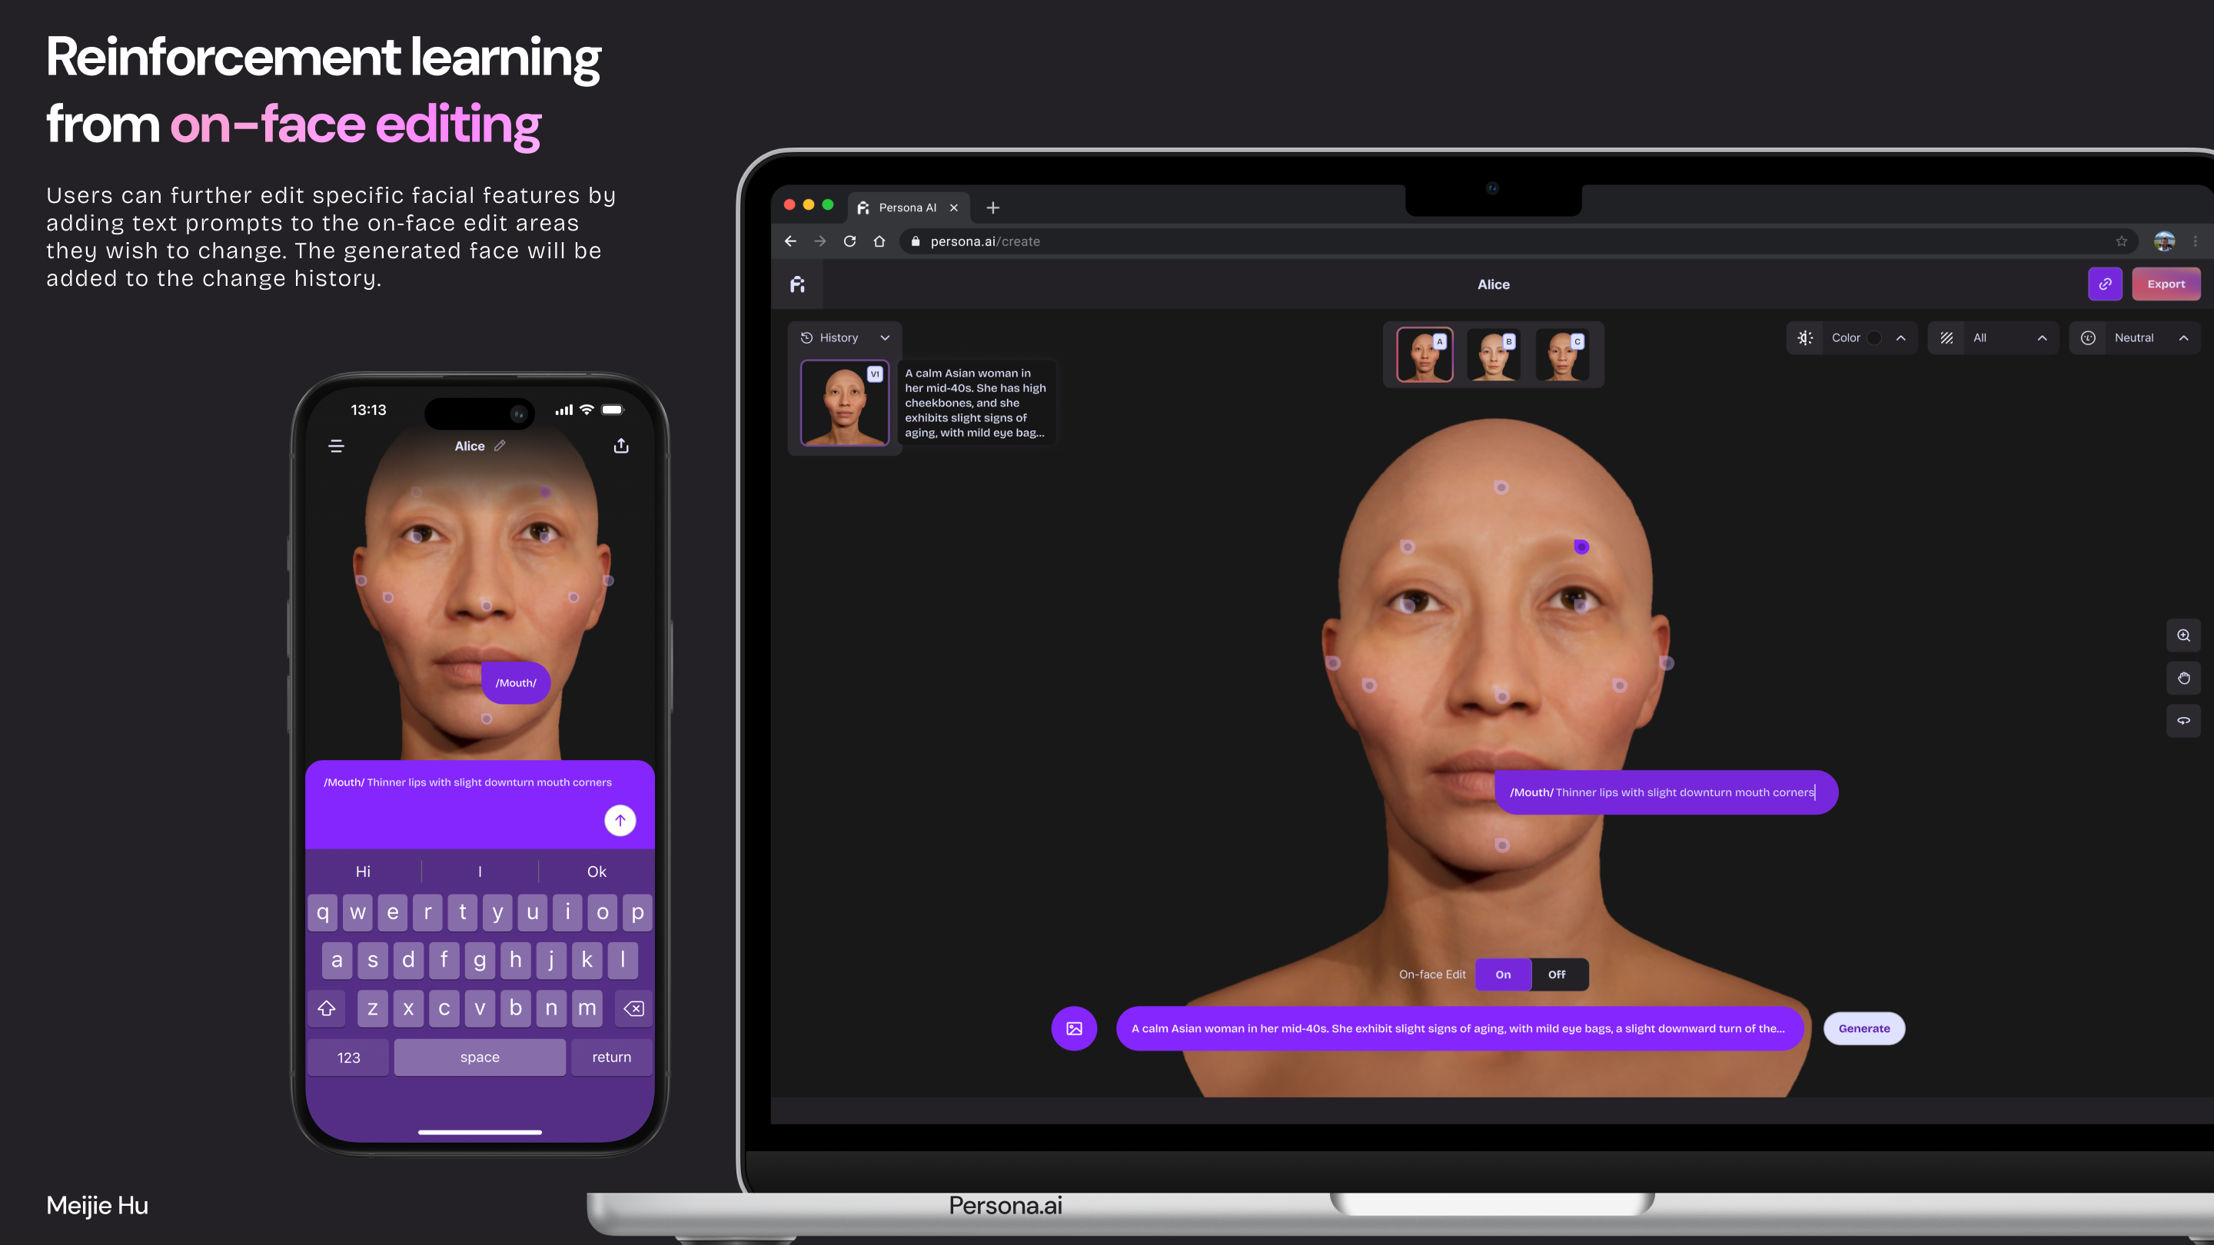
Task: Click the History clock icon
Action: (806, 337)
